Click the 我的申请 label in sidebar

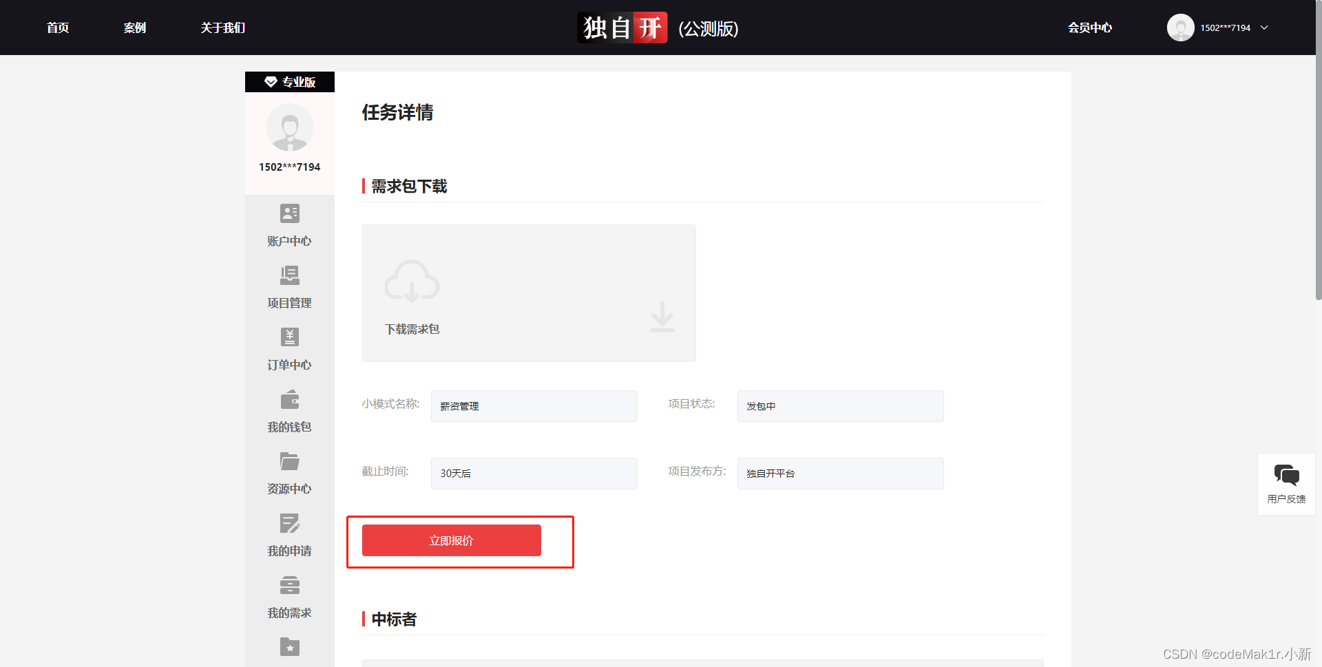pos(290,551)
